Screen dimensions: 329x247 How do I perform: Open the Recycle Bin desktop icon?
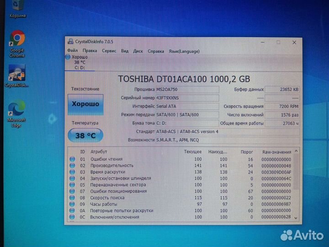(18, 9)
